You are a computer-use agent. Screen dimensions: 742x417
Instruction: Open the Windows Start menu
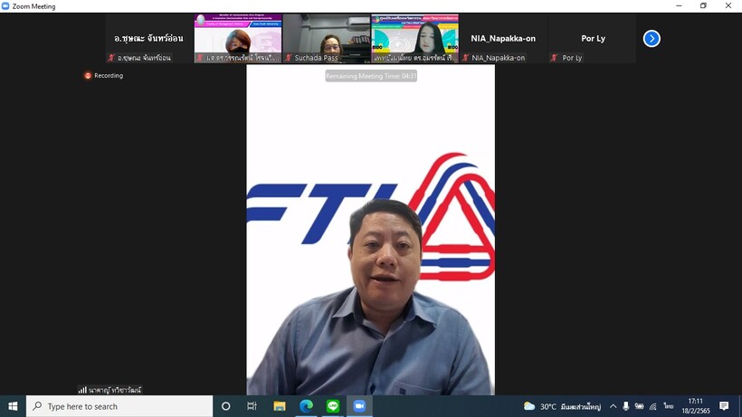13,406
